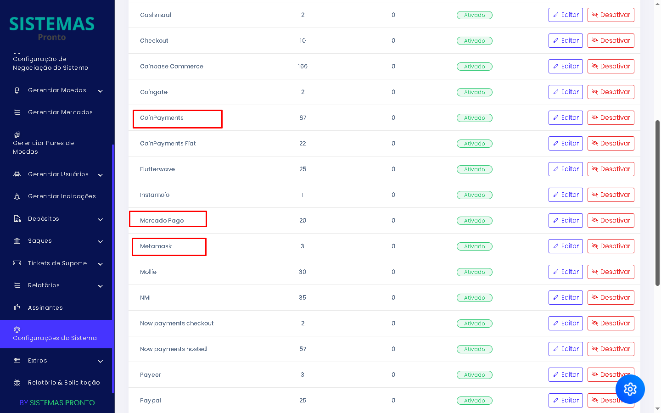Screen dimensions: 661x413
Task: Deactivate the Metamask gateway
Action: pos(611,246)
